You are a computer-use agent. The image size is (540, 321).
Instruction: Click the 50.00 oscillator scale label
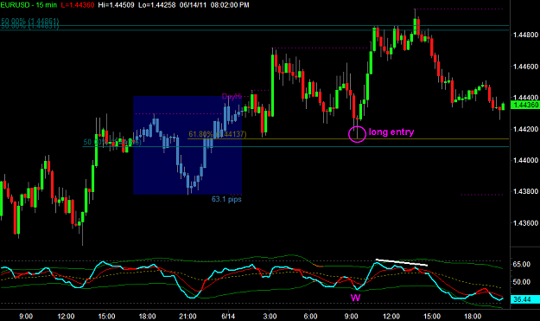point(521,282)
